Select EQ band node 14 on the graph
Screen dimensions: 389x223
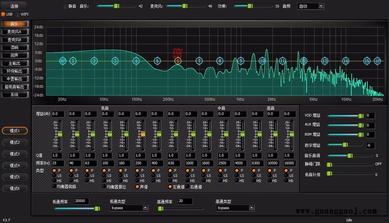point(346,61)
